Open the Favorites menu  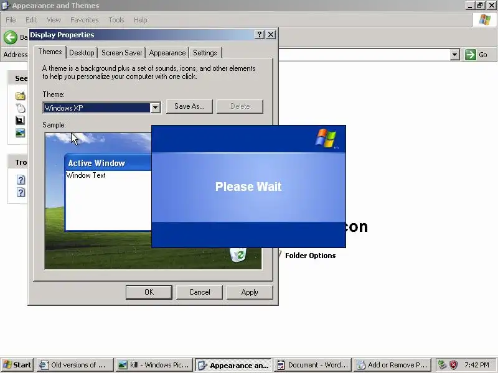(x=85, y=20)
